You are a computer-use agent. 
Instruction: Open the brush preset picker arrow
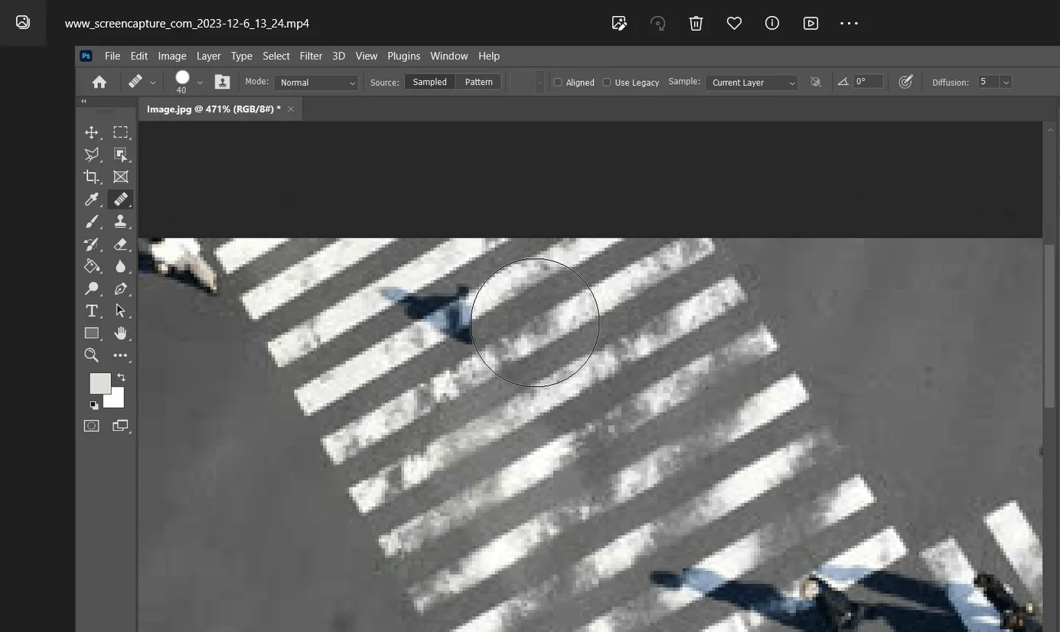pos(200,83)
